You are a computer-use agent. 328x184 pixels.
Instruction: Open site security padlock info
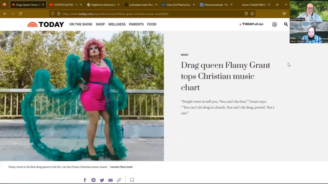coord(58,14)
